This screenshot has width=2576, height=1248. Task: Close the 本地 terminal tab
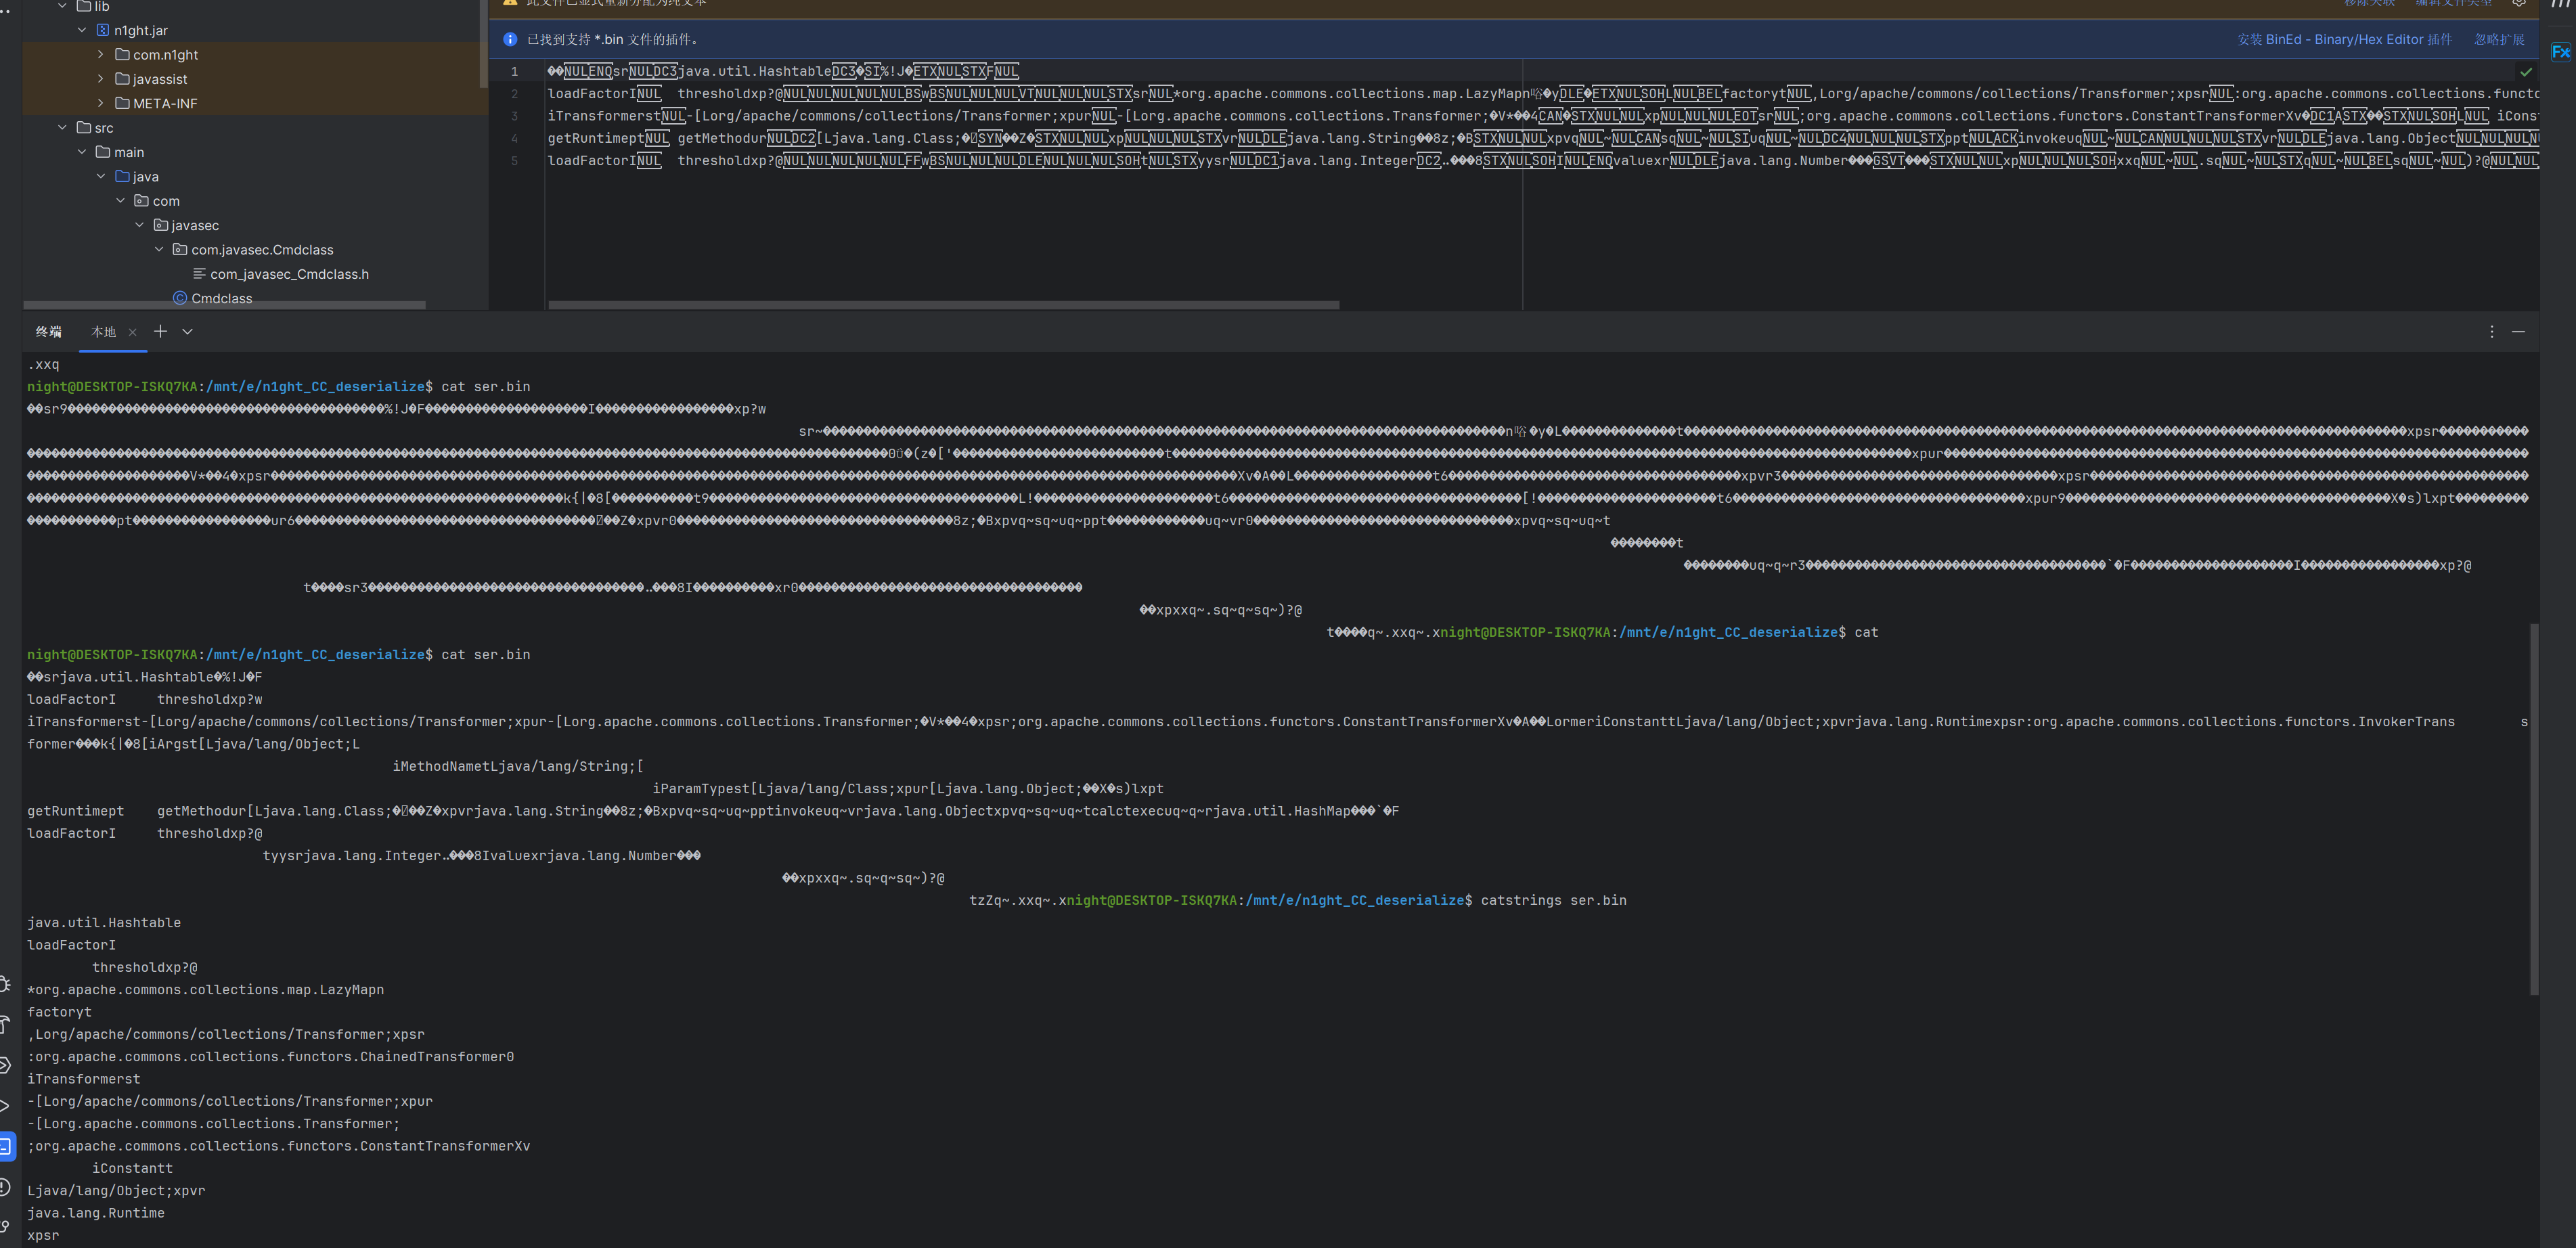click(132, 332)
